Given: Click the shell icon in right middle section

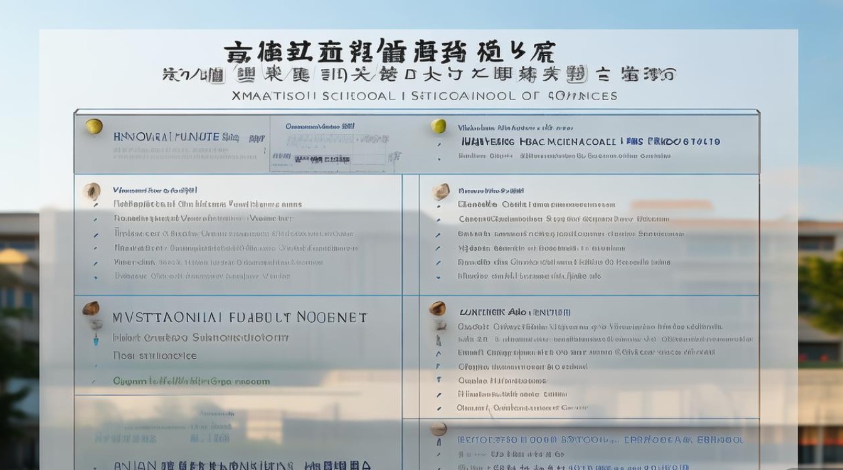Looking at the screenshot, I should [441, 191].
